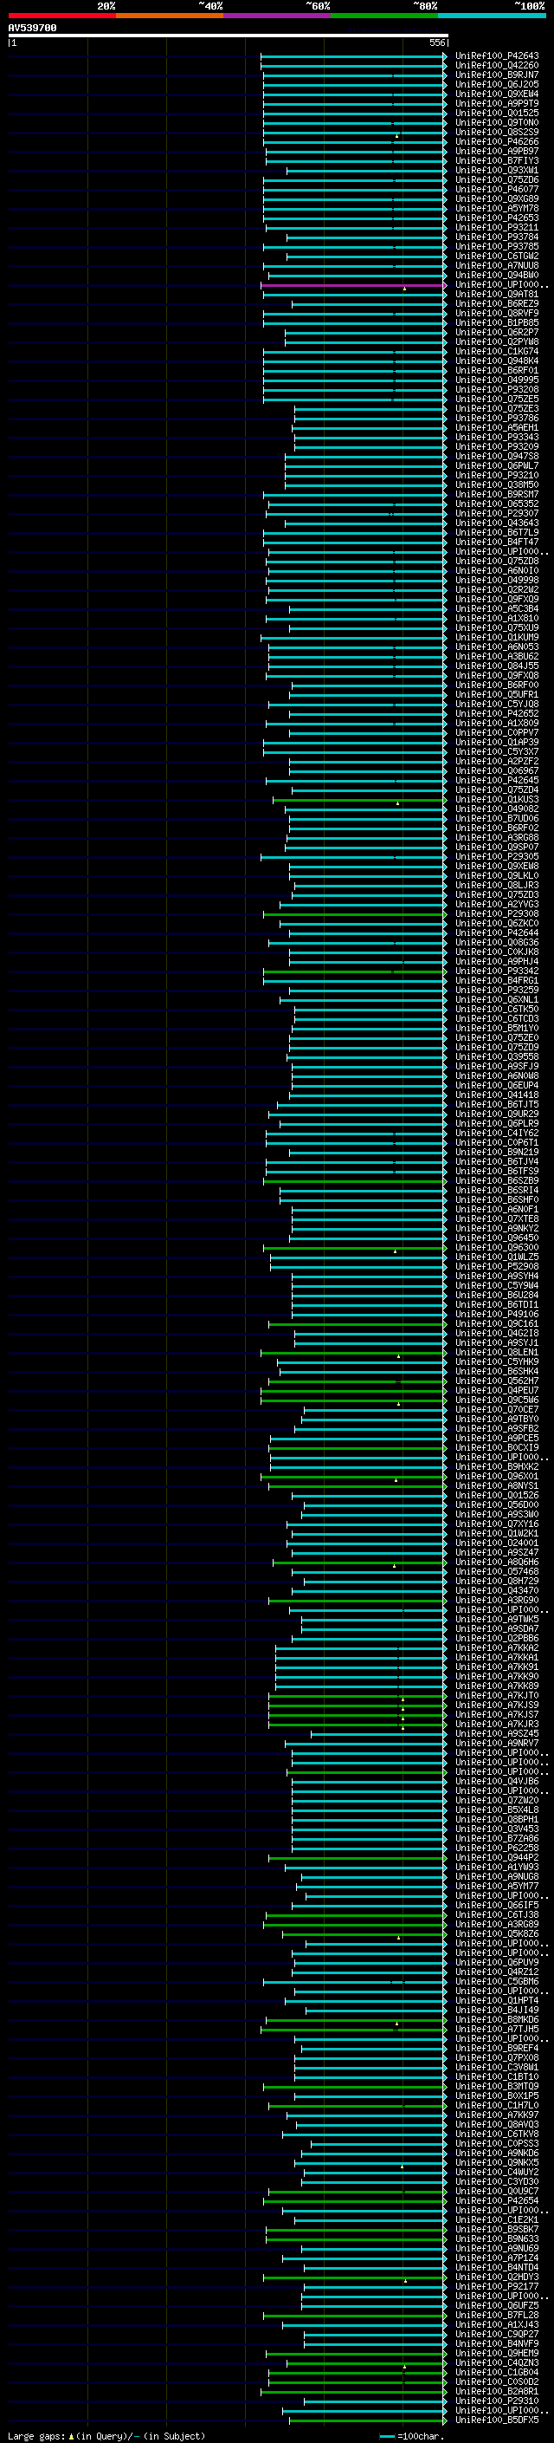This screenshot has height=2443, width=554.
Task: Click the large gap marker on UniRef100_Q2HDY3 bar
Action: coord(405,2281)
